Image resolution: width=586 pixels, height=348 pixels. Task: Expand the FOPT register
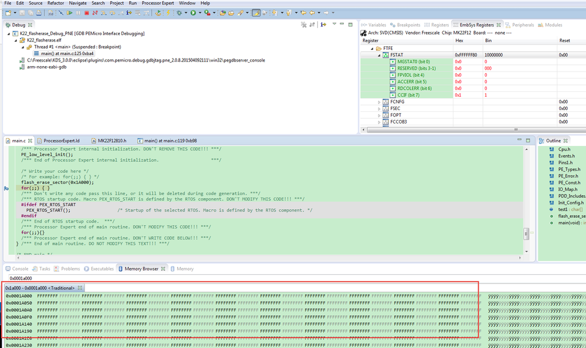(379, 115)
